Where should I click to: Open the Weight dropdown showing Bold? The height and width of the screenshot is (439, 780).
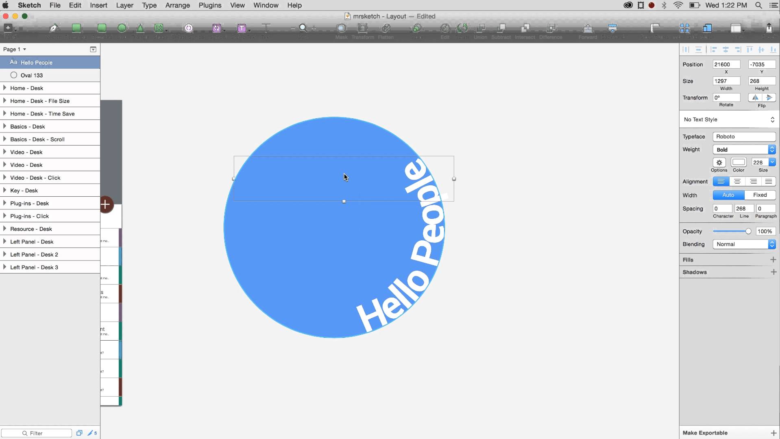[x=744, y=150]
